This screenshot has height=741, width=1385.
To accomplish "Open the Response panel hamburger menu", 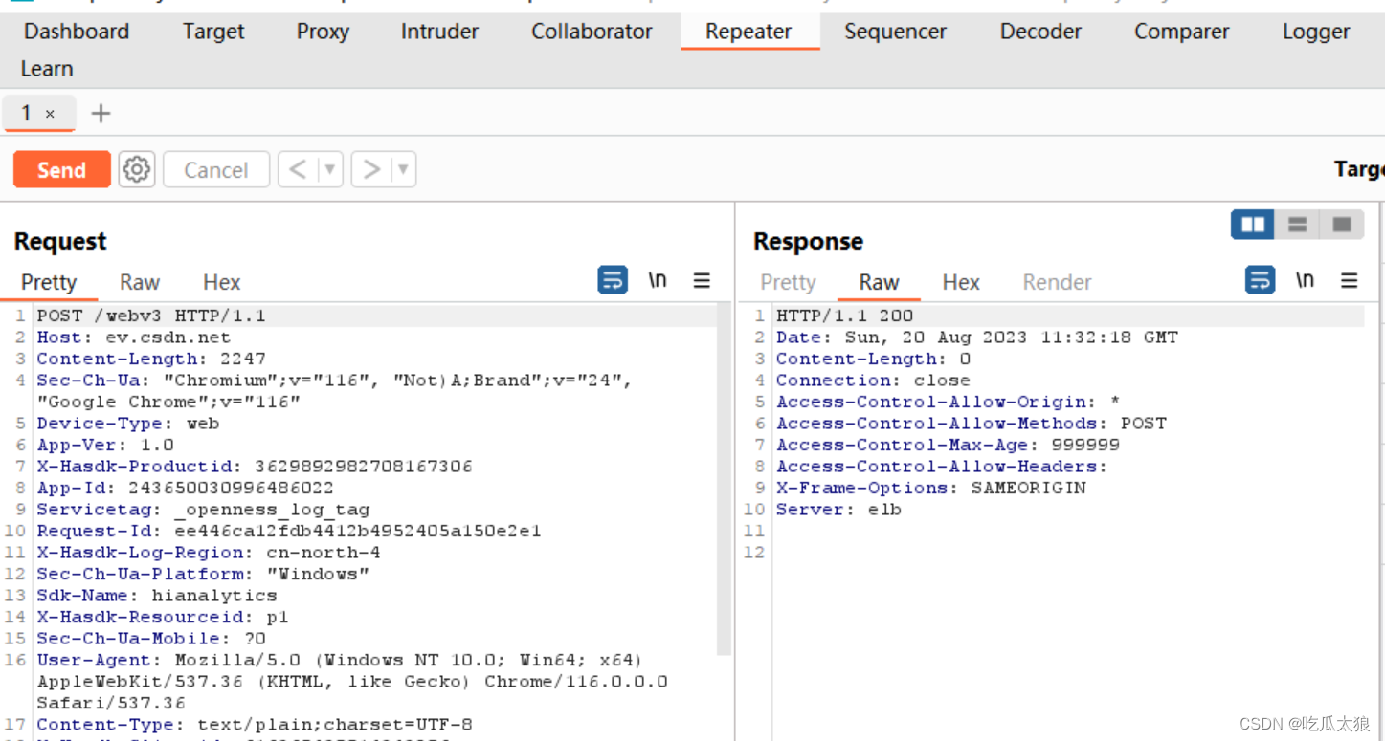I will click(x=1350, y=280).
